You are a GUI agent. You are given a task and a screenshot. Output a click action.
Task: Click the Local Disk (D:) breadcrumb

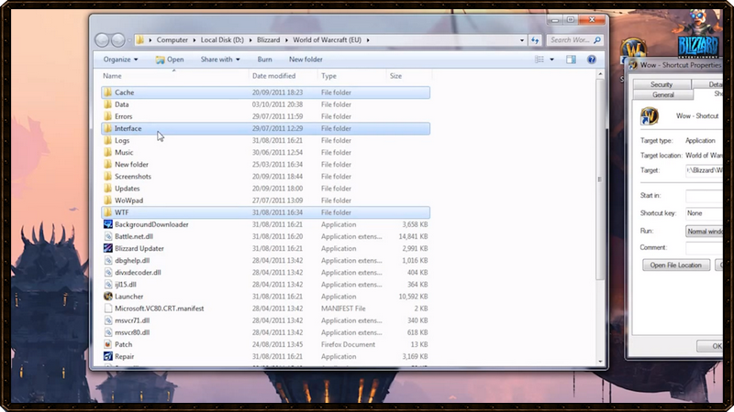pyautogui.click(x=222, y=40)
